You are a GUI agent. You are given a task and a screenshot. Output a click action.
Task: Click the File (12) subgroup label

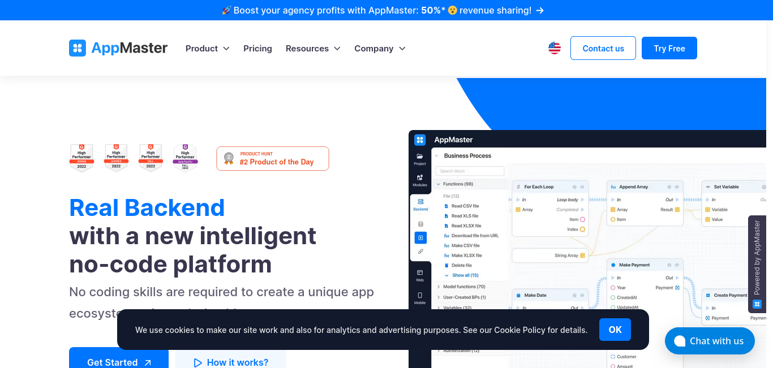[451, 196]
